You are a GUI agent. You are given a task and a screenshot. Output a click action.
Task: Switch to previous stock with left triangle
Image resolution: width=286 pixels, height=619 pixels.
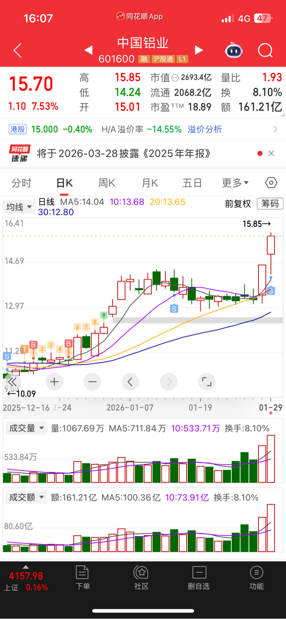[88, 50]
